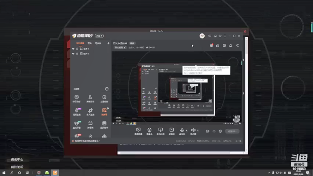Select the 图片 1 source row
The image size is (313, 176).
91,54
